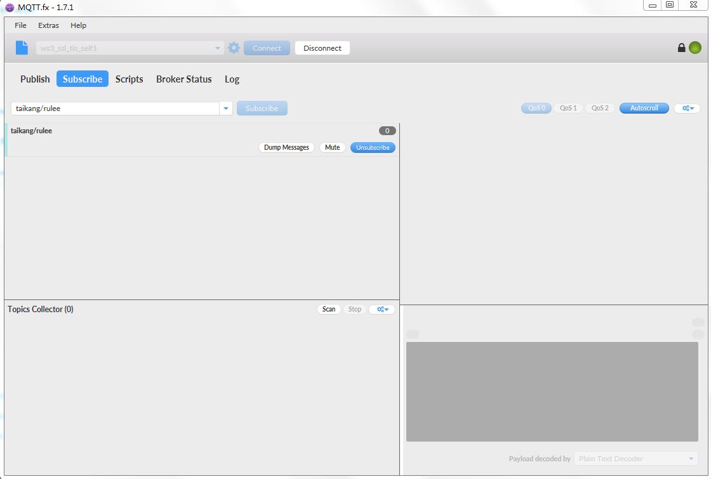The height and width of the screenshot is (479, 711).
Task: Click the green connection status indicator
Action: coord(694,48)
